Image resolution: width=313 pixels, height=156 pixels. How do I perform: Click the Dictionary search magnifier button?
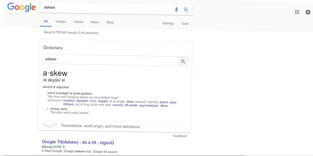[183, 62]
